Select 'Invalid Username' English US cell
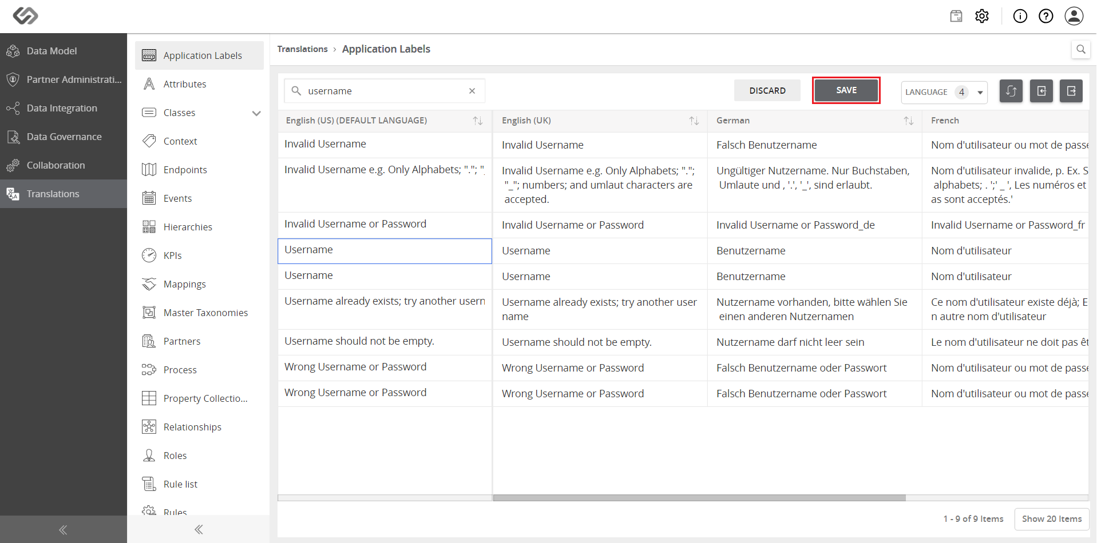 click(385, 145)
